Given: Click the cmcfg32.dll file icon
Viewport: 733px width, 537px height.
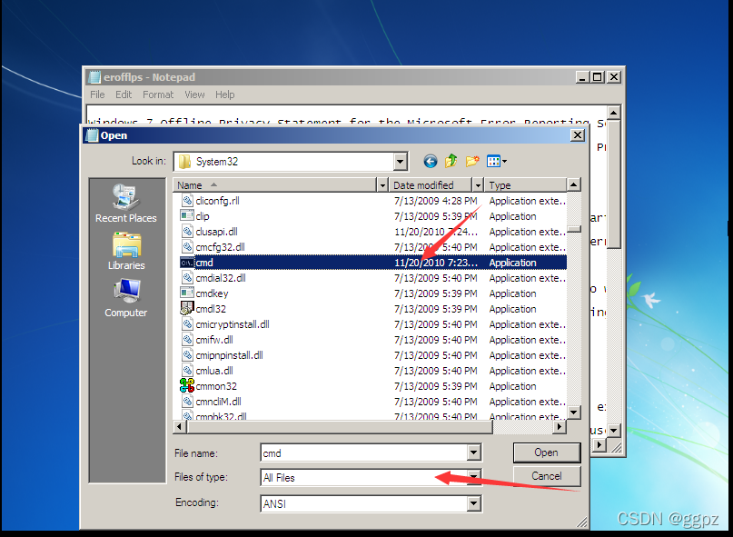Looking at the screenshot, I should point(187,246).
